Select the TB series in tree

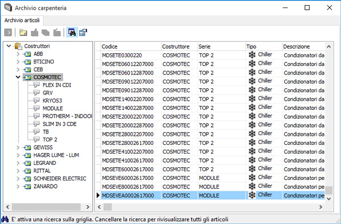coord(46,132)
